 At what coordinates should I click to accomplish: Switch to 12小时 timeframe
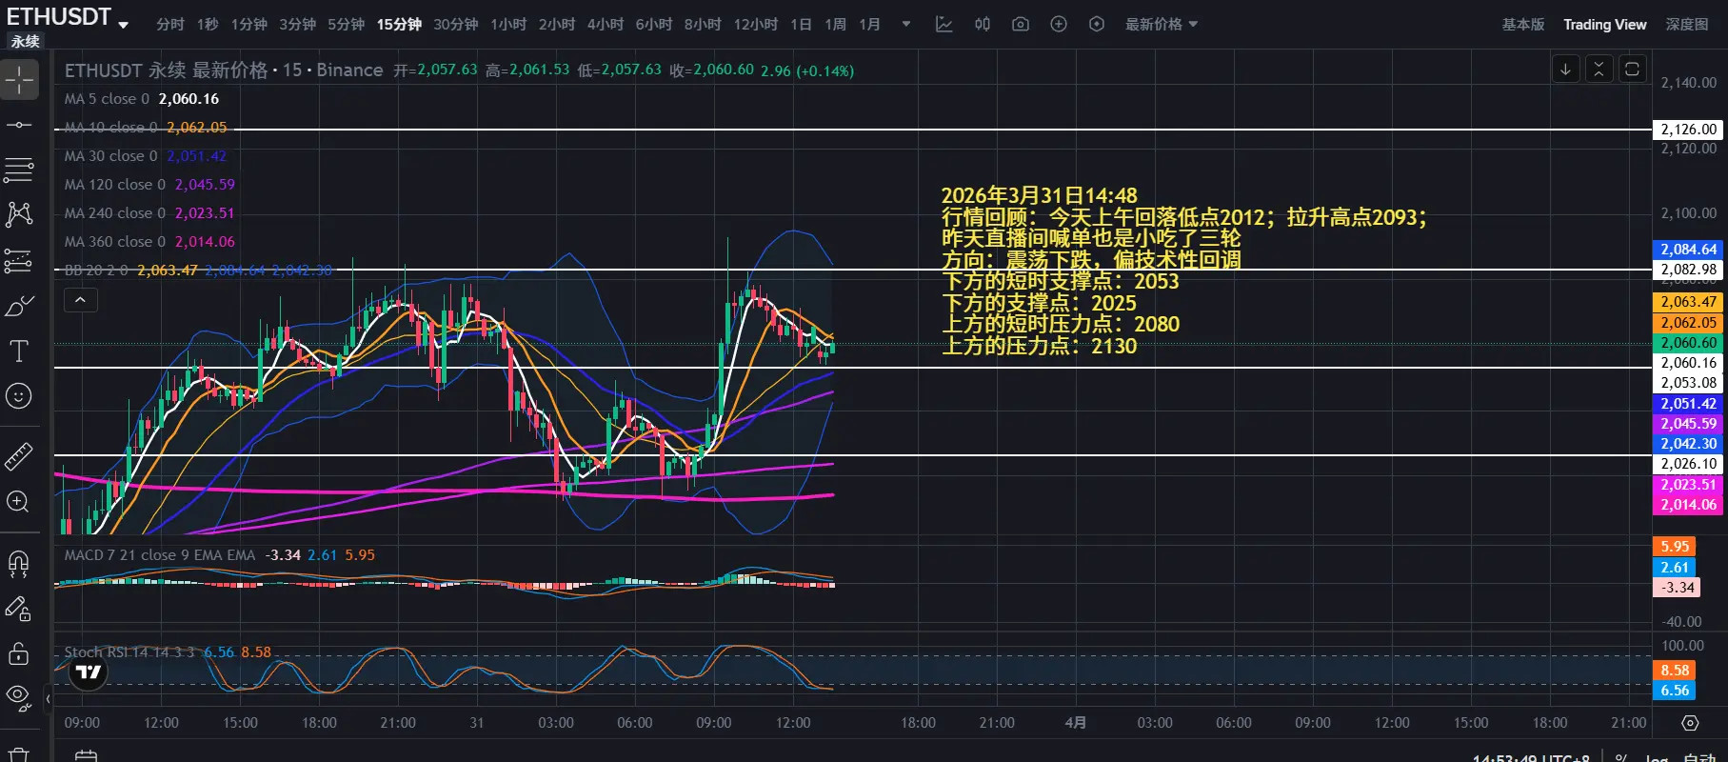tap(756, 24)
